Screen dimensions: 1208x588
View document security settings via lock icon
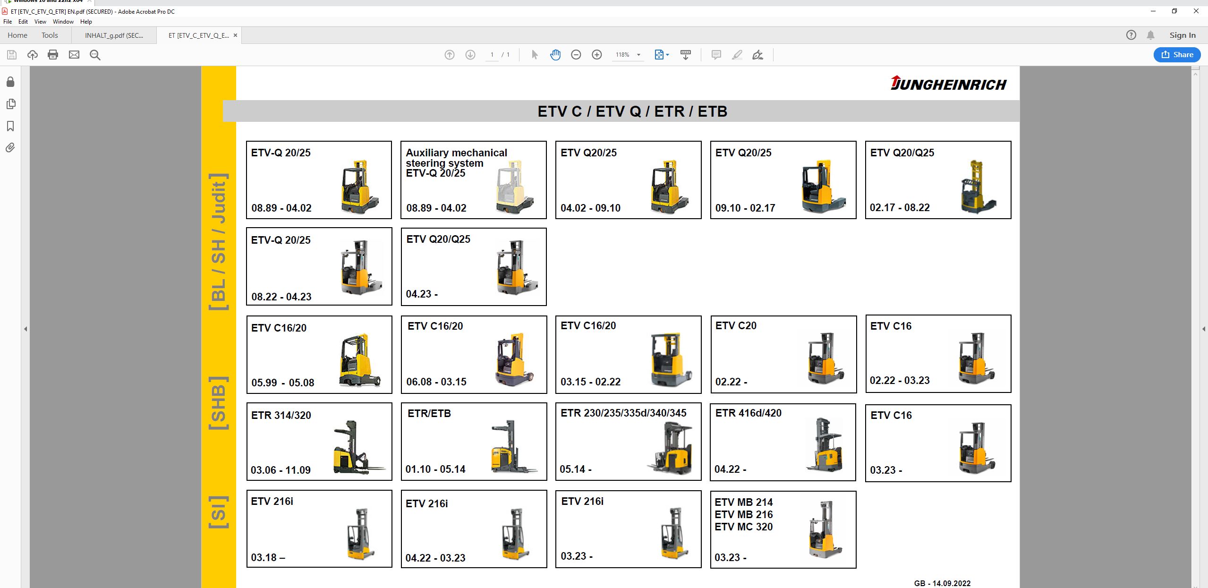click(x=10, y=82)
